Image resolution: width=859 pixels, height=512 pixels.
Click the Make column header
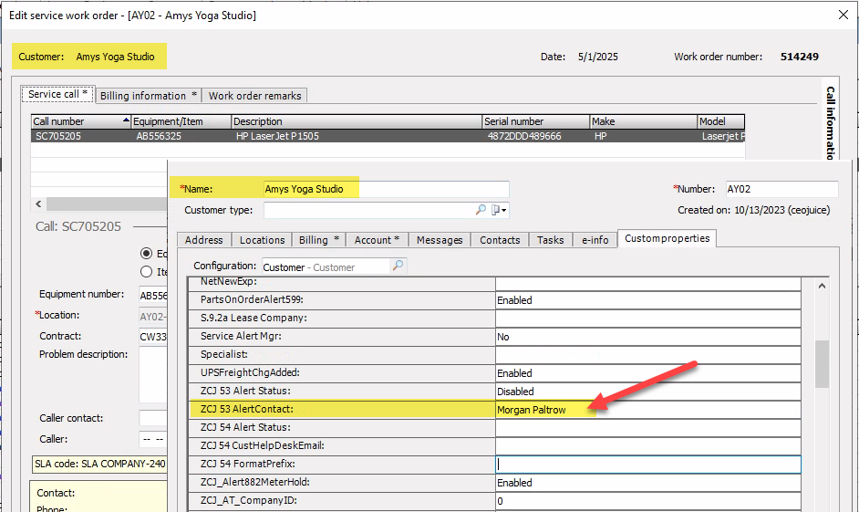coord(643,121)
